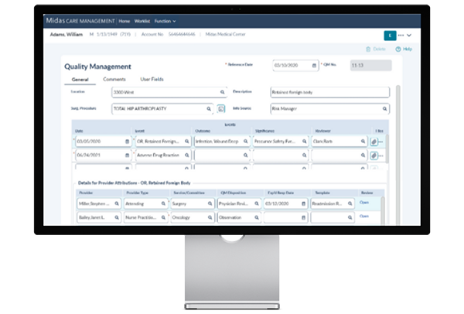
Task: Search lookup in Attending provider type field
Action: 163,203
